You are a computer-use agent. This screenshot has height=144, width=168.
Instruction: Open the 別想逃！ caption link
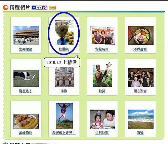[26, 91]
